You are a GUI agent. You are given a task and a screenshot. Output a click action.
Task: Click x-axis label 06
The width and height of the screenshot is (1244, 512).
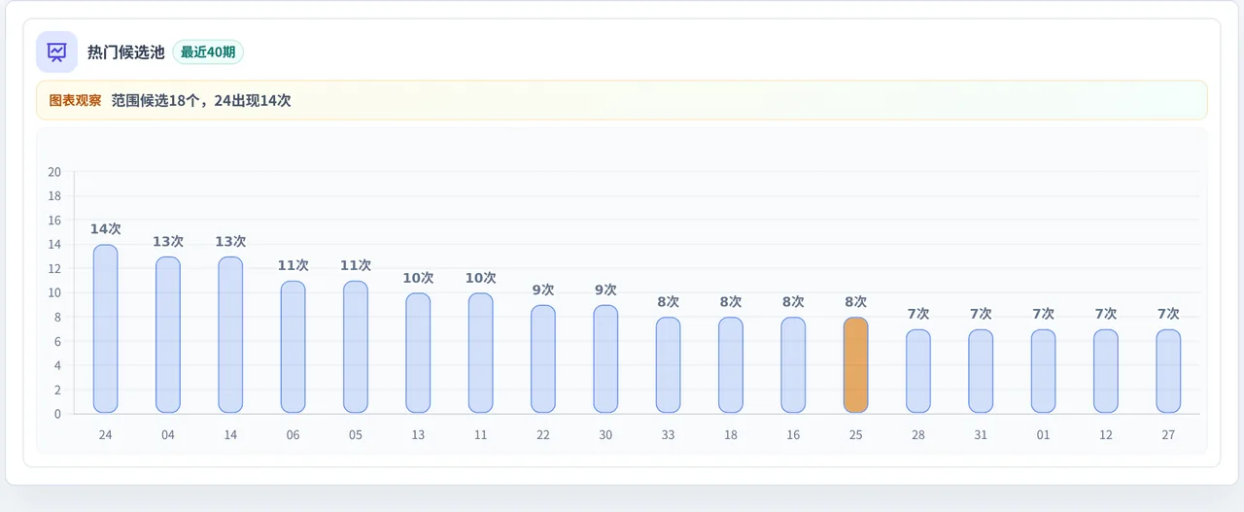point(294,435)
